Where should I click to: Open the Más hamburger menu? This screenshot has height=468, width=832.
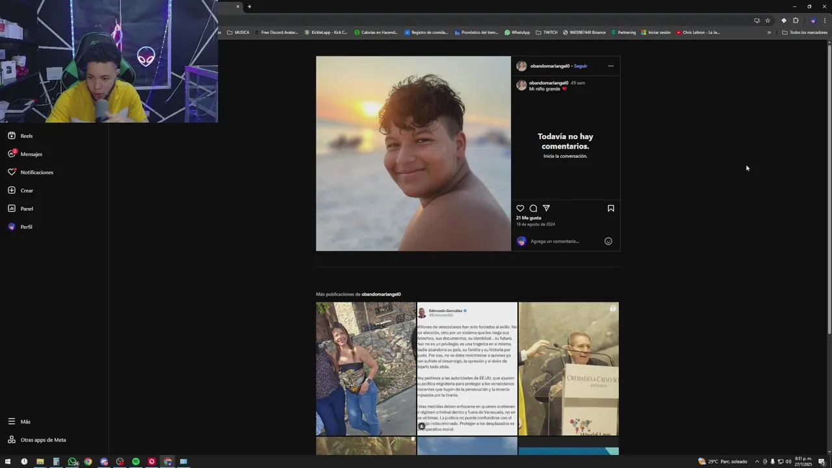click(x=12, y=421)
